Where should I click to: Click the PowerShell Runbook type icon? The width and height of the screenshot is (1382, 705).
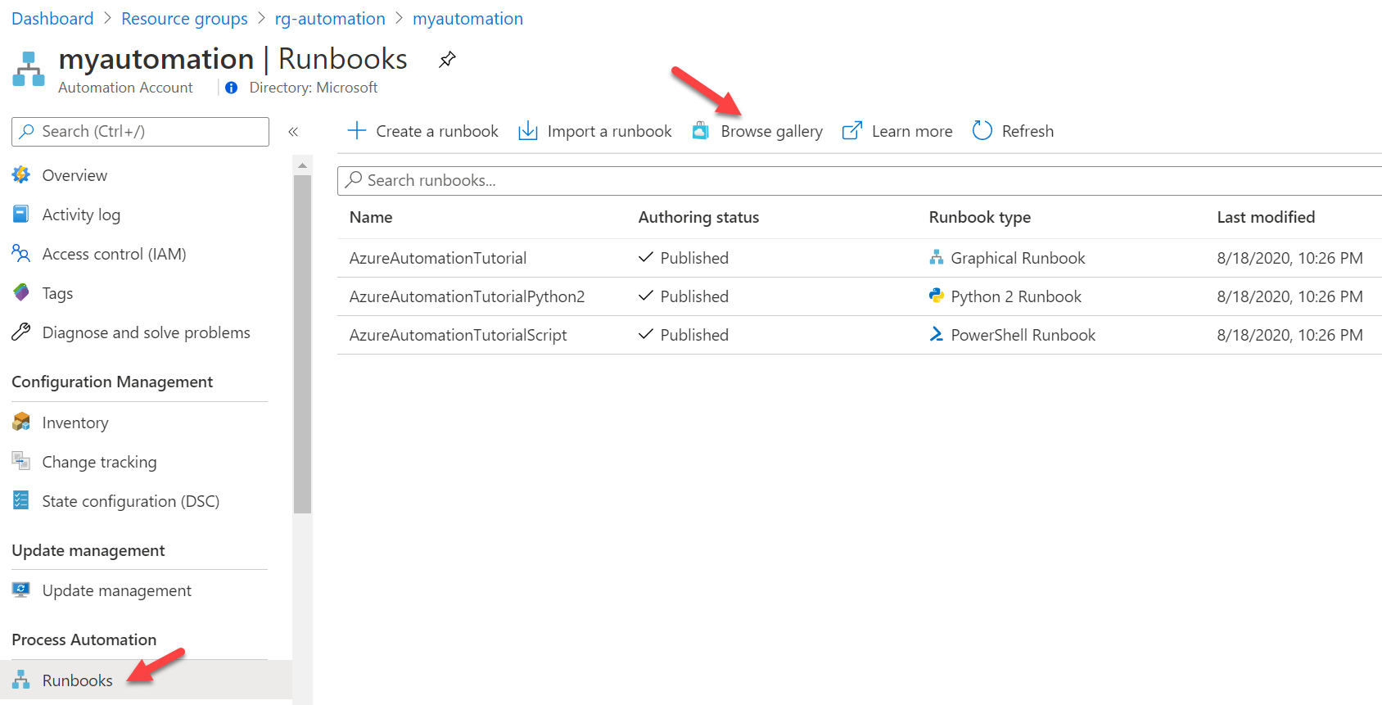point(937,335)
